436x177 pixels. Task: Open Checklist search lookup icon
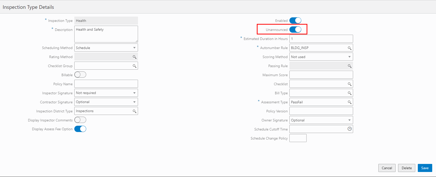(x=350, y=84)
